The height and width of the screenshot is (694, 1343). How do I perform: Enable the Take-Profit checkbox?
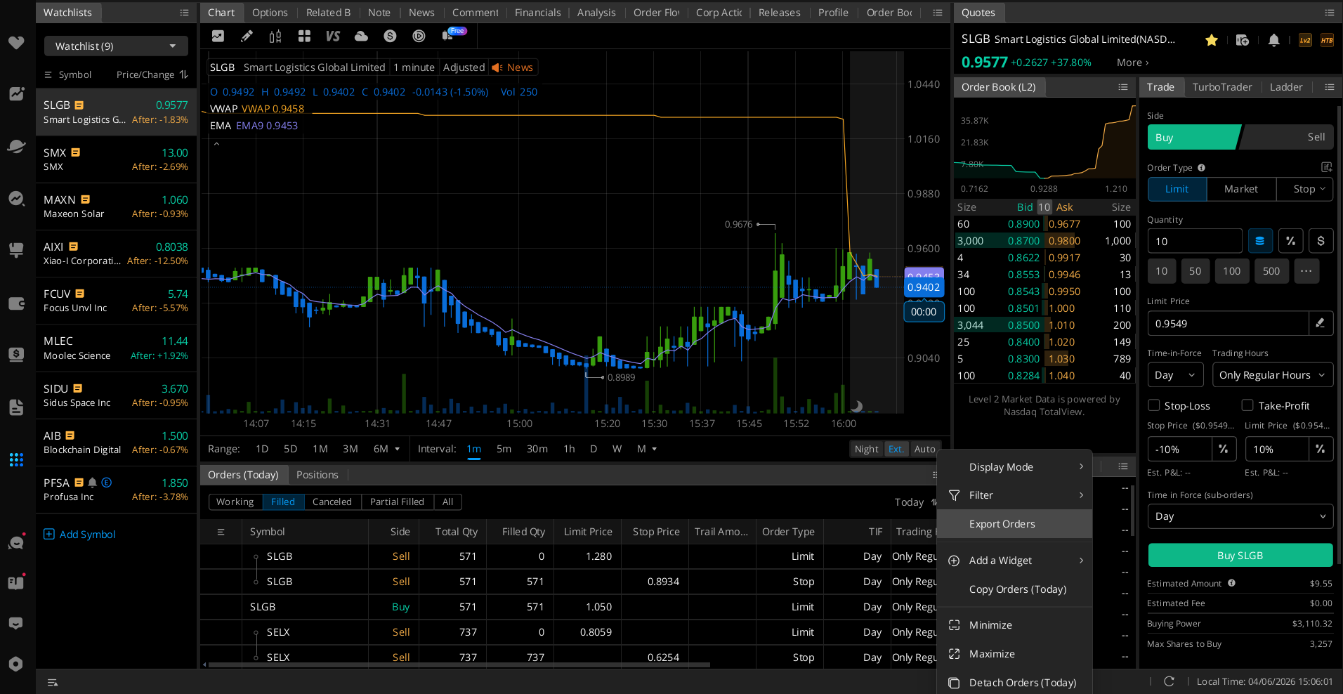click(1247, 405)
